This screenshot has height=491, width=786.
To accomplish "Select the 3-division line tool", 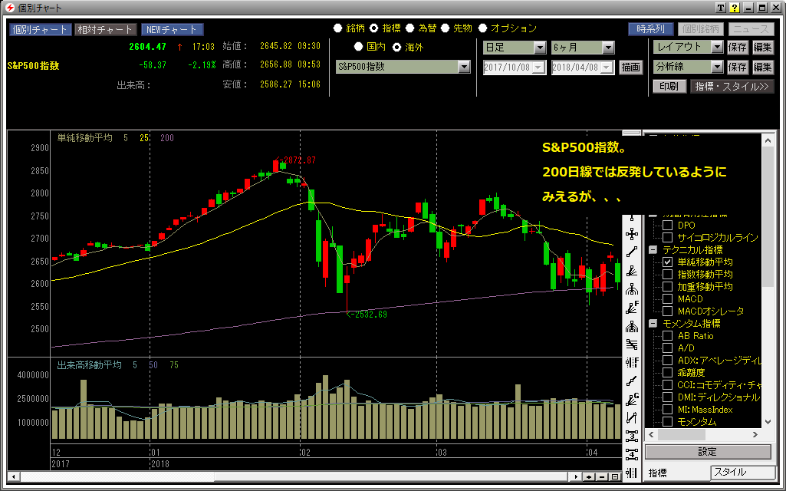I will [632, 436].
